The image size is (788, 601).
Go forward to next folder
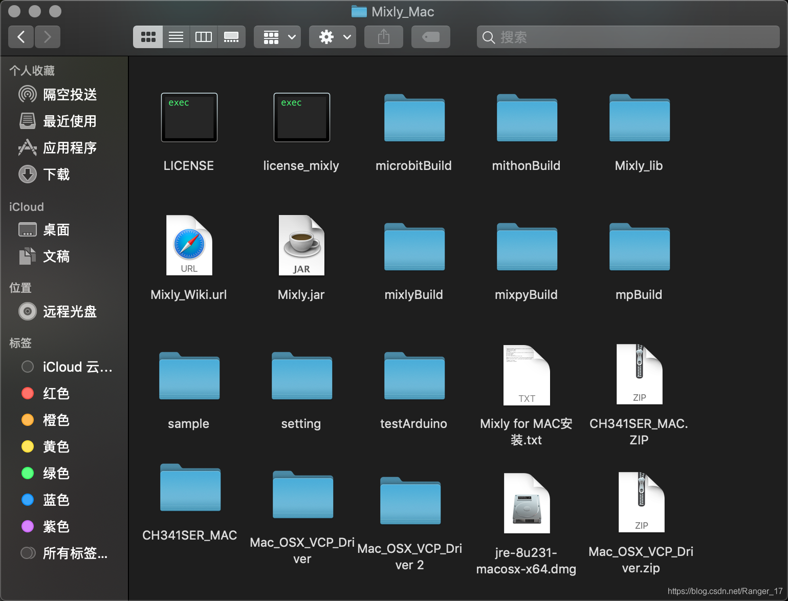click(x=48, y=37)
